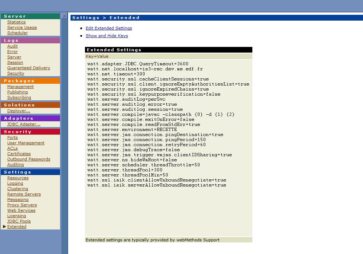Click the Server section header

(x=30, y=16)
